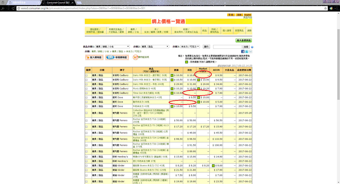Select checkbox for Hershey's 特濃65%可可黑古力 50克
This screenshot has height=184, width=340.
coord(87,157)
